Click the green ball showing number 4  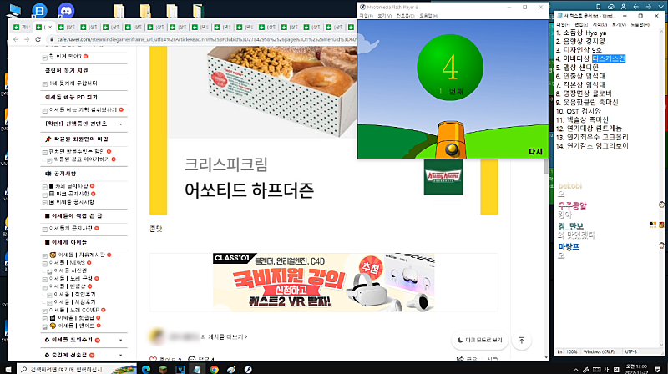450,68
